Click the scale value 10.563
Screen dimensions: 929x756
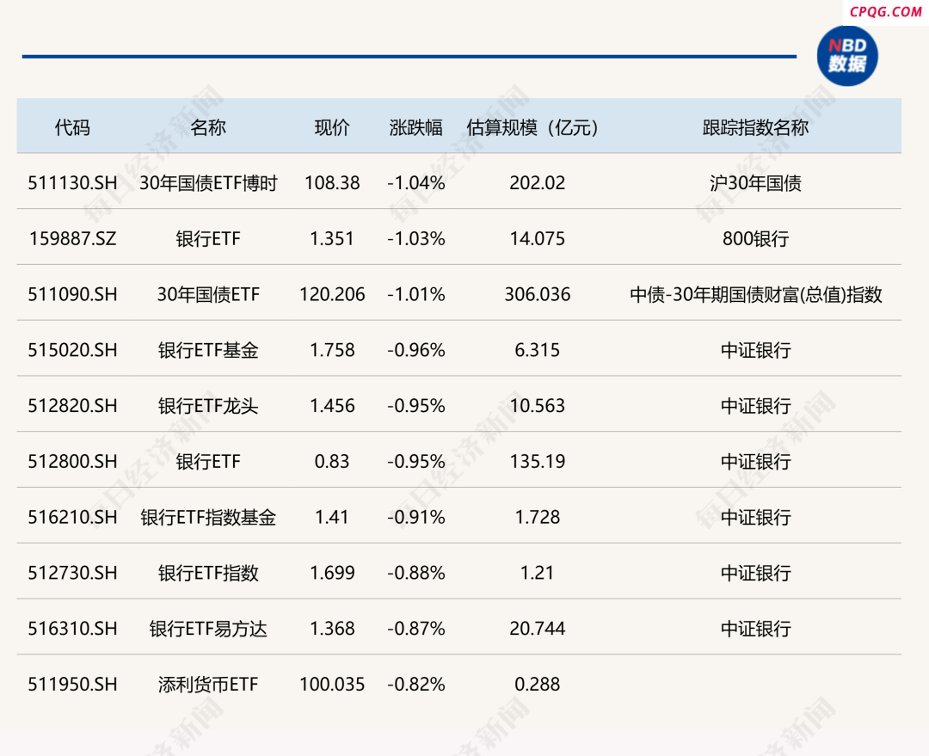click(x=538, y=406)
